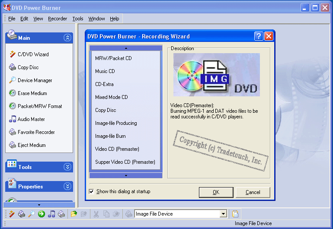Click the Erase Medium disc icon
Image resolution: width=333 pixels, height=229 pixels.
tap(12, 93)
